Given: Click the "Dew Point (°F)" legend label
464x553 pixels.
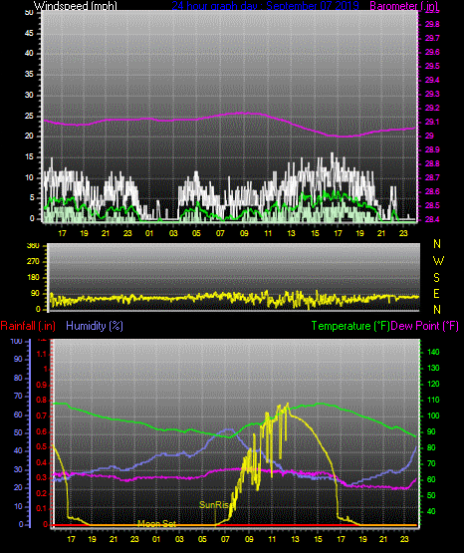Looking at the screenshot, I should point(425,326).
